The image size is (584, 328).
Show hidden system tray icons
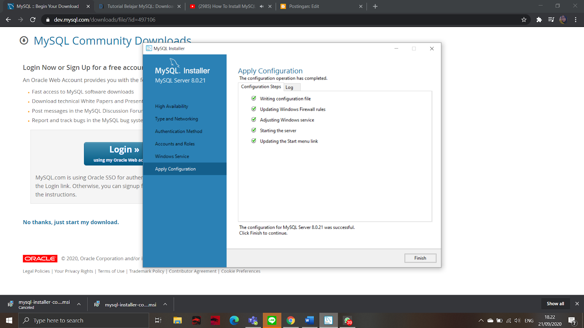[481, 320]
